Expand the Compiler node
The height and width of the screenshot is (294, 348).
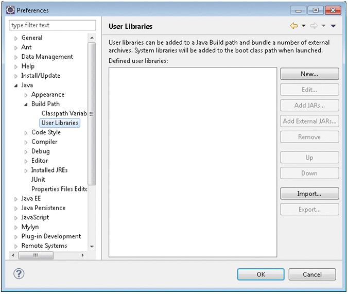[x=26, y=142]
